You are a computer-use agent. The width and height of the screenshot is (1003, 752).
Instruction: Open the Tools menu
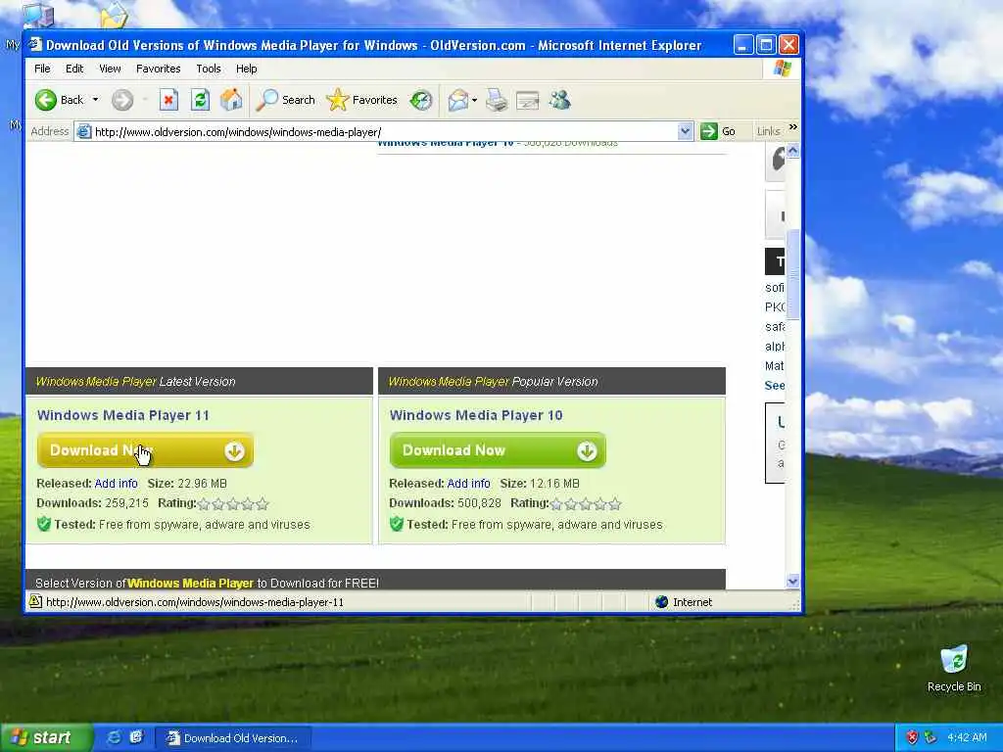pyautogui.click(x=208, y=69)
